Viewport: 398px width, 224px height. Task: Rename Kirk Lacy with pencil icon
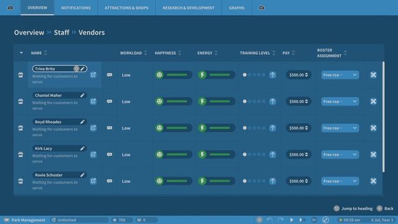(82, 148)
